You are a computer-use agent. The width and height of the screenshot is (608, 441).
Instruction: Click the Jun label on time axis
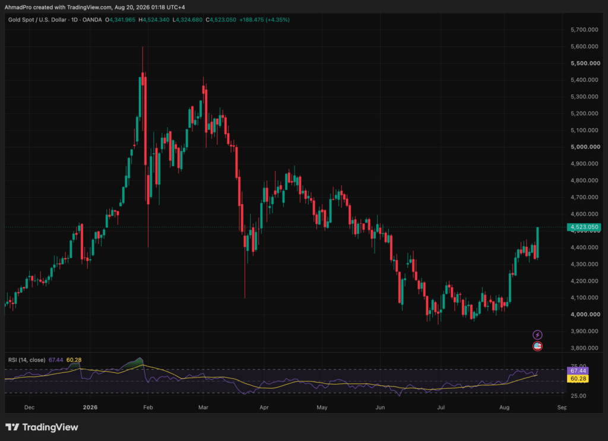[x=380, y=407]
